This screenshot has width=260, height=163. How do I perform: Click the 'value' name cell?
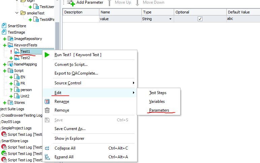tap(120, 19)
